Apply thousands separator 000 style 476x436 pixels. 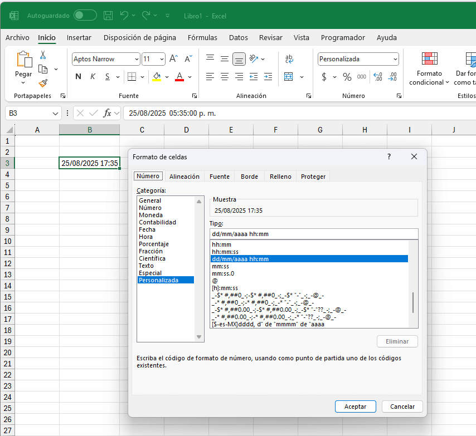pyautogui.click(x=362, y=77)
